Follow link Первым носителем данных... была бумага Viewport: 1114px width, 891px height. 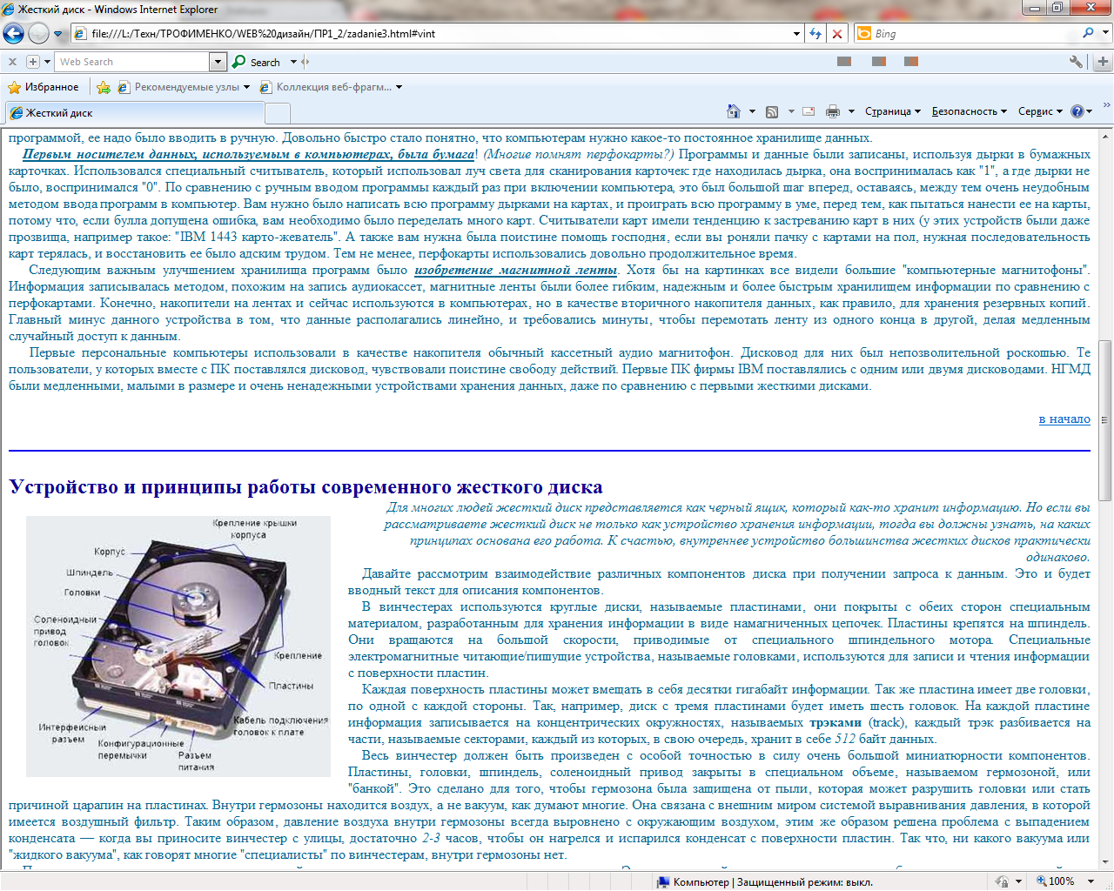(x=249, y=154)
